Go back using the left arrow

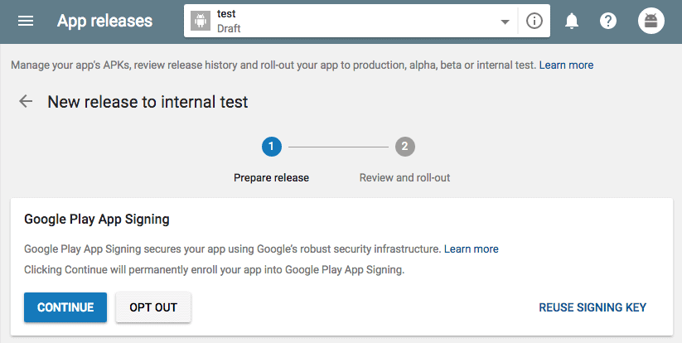(x=26, y=101)
